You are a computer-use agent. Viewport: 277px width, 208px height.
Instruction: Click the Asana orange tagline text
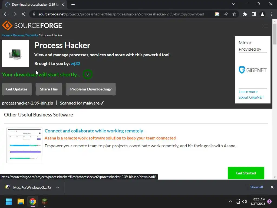coord(110,138)
